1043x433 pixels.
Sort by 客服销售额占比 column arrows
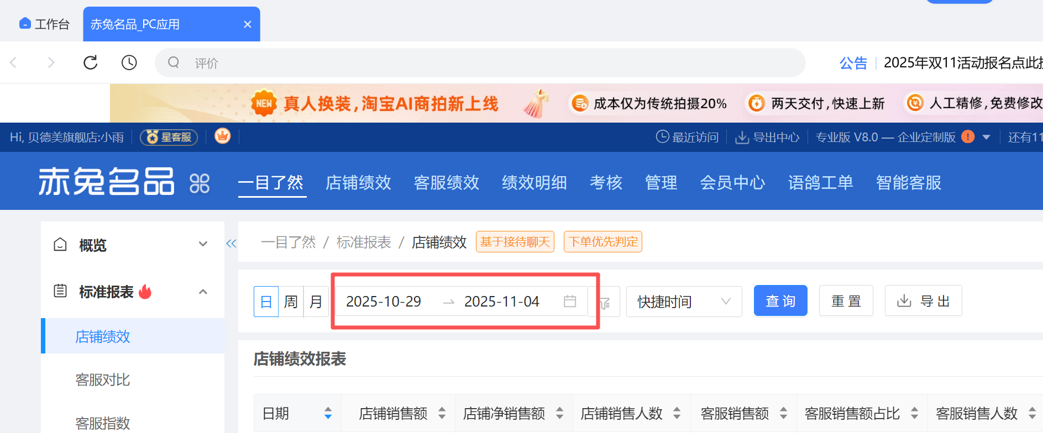[915, 413]
